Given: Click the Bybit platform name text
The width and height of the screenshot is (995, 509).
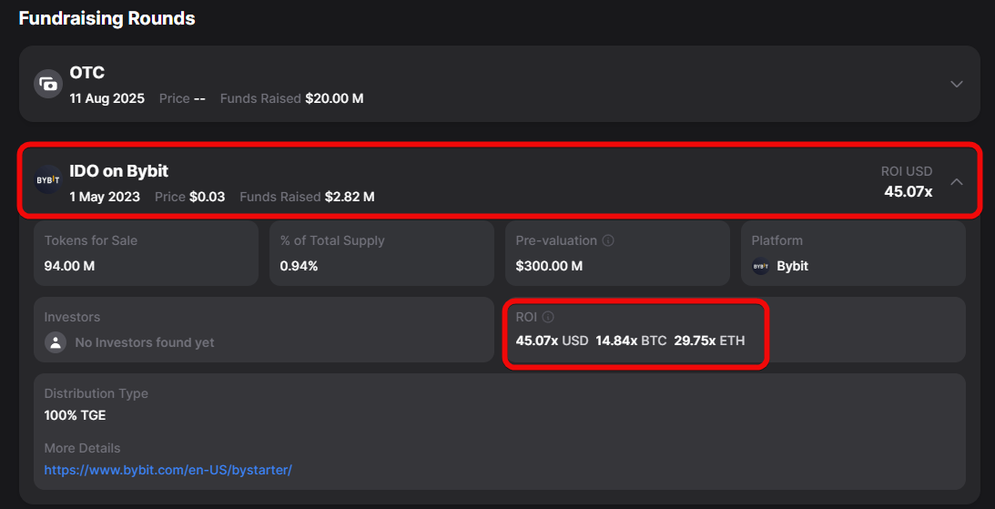Looking at the screenshot, I should [792, 267].
